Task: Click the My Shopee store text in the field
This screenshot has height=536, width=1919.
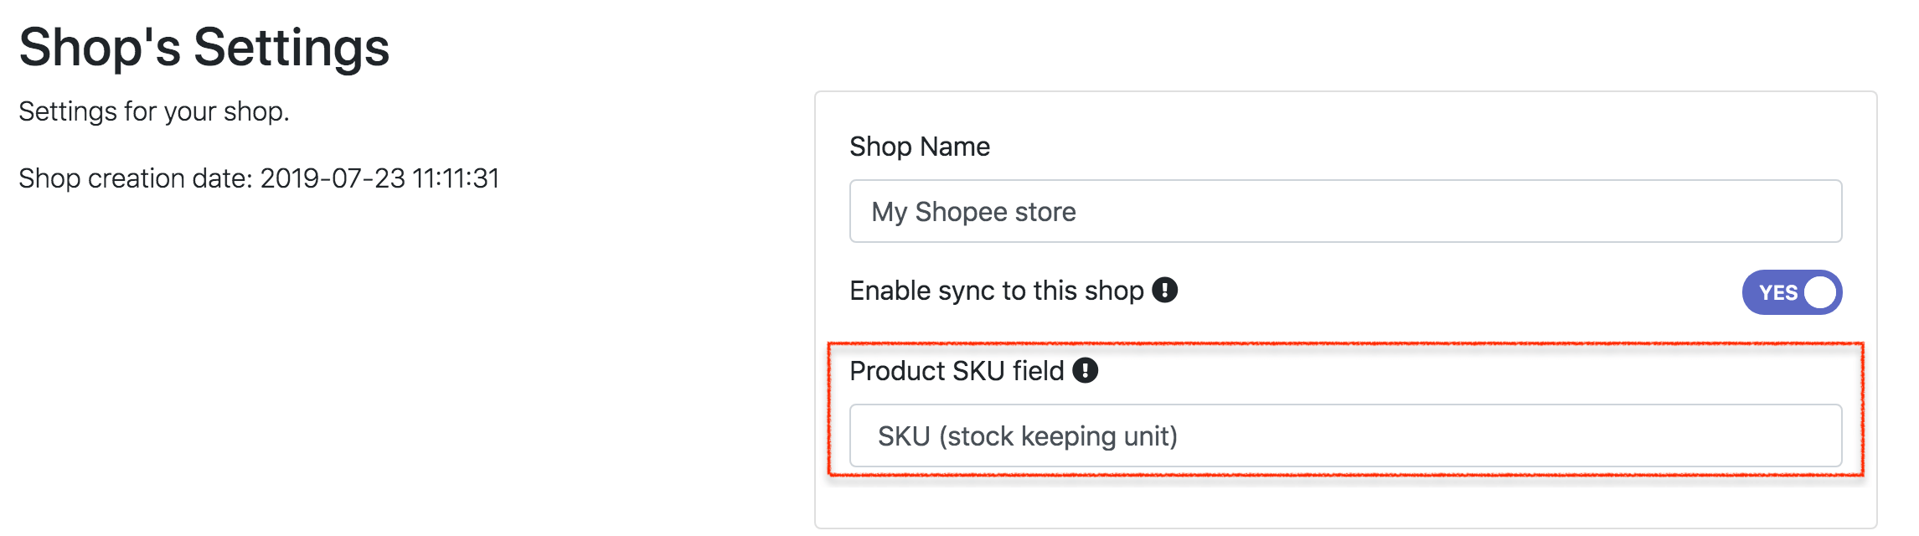Action: click(973, 212)
